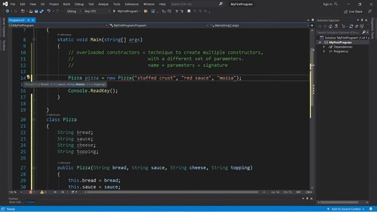Open the MyFirstProgram project navigation dropdown
The width and height of the screenshot is (377, 212).
point(58,25)
